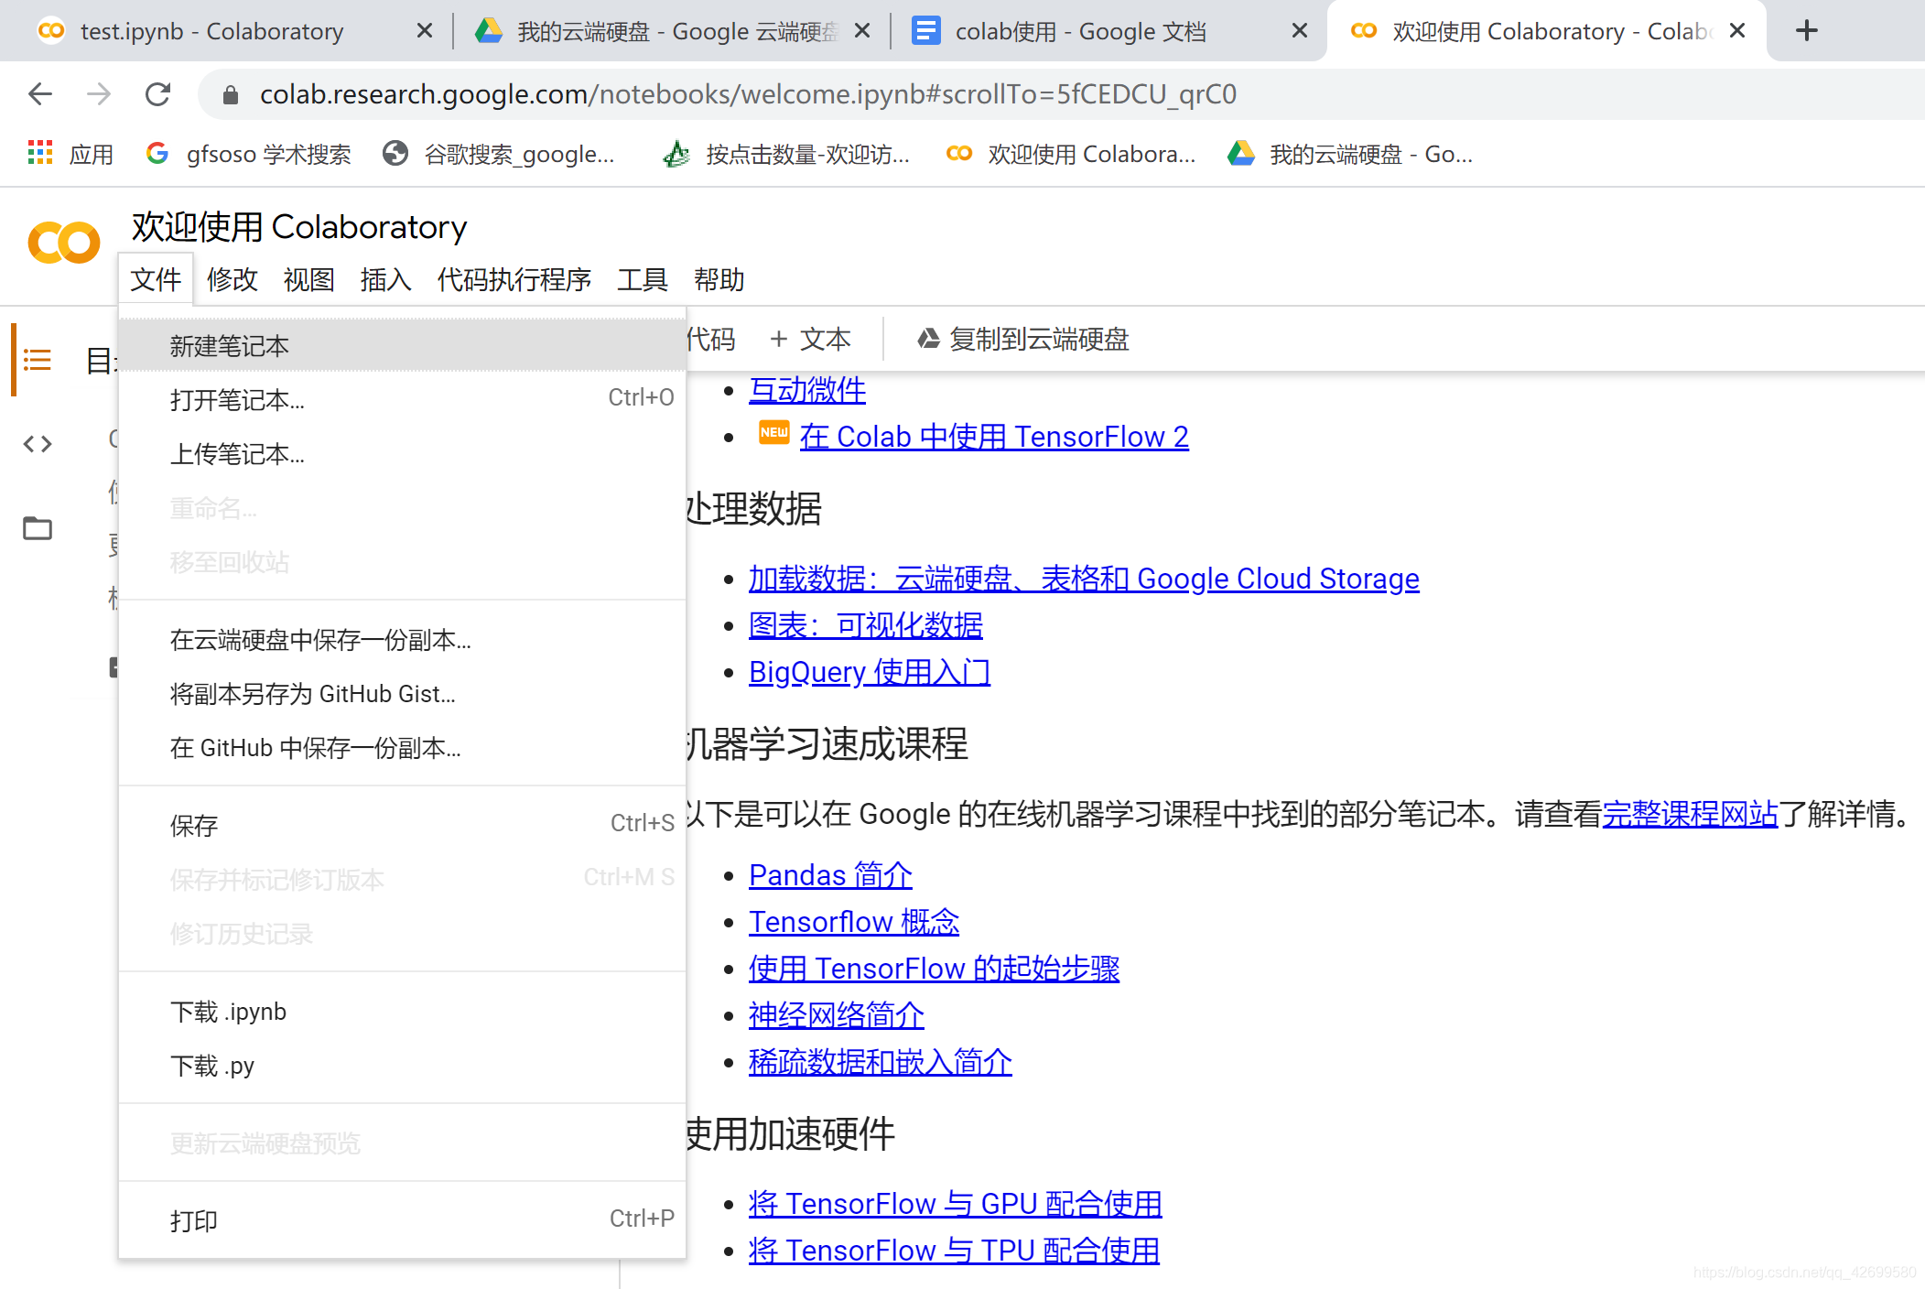This screenshot has height=1289, width=1925.
Task: Click the browser address bar URL
Action: 747,94
